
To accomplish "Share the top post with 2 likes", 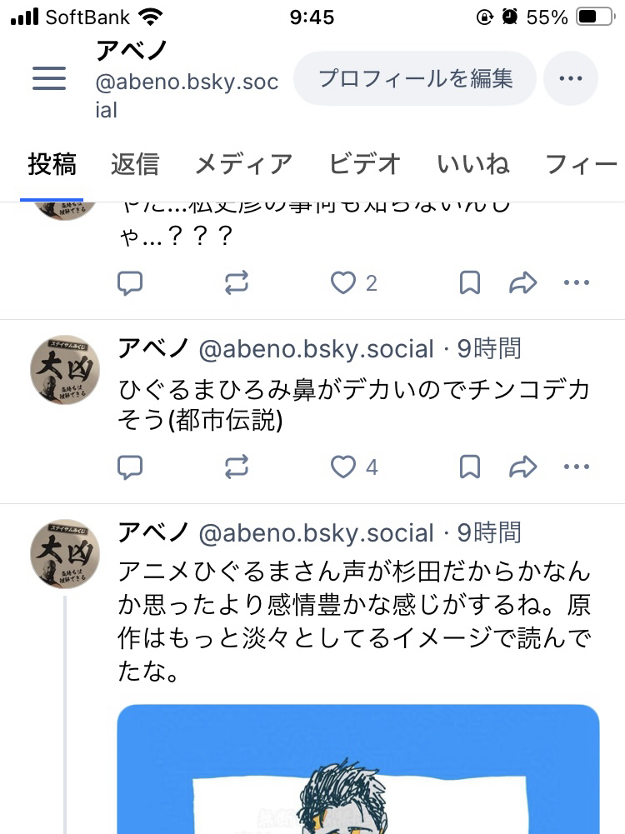I will pyautogui.click(x=522, y=283).
